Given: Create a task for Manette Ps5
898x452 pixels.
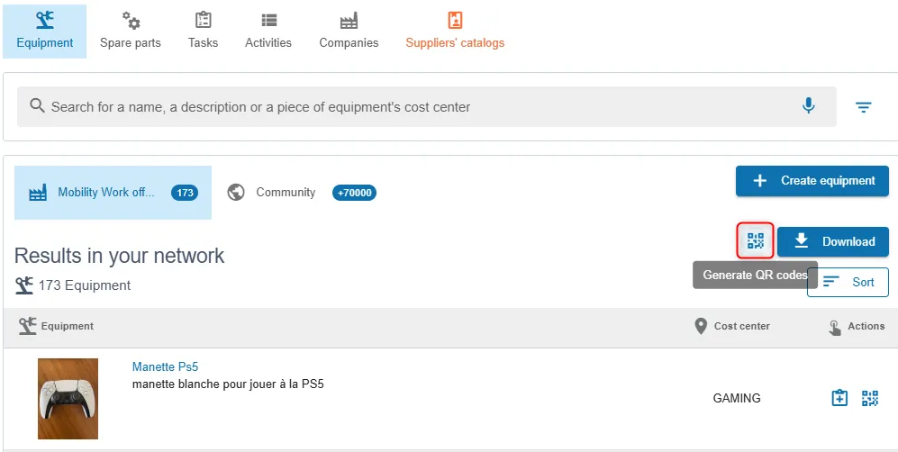Looking at the screenshot, I should point(839,398).
